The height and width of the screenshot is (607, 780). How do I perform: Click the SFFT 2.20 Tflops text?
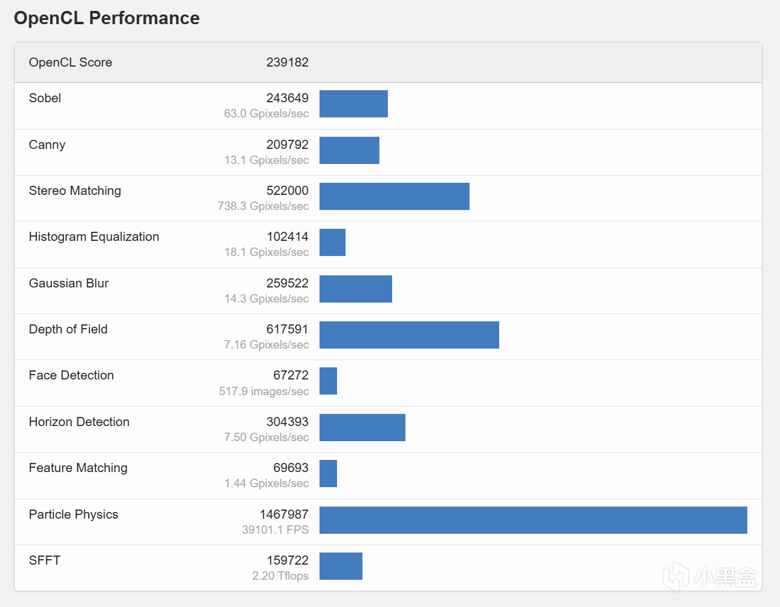click(280, 576)
